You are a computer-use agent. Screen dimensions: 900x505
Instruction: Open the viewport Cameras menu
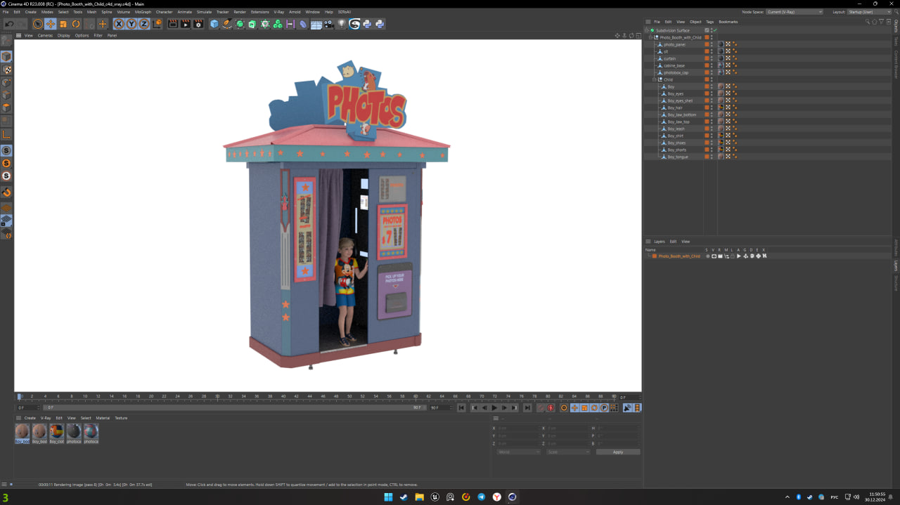[45, 35]
